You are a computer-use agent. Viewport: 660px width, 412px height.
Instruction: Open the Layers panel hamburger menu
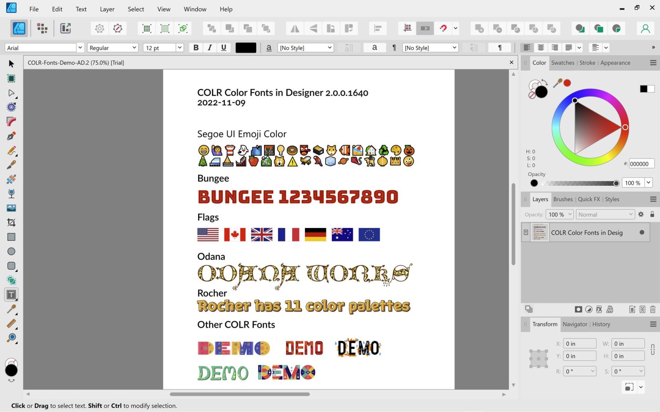[653, 199]
